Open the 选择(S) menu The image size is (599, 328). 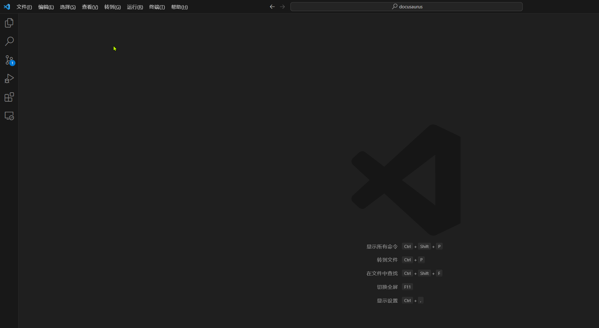point(68,7)
